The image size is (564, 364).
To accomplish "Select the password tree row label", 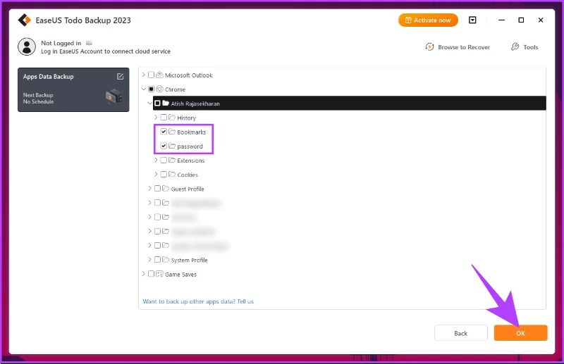I will [190, 146].
